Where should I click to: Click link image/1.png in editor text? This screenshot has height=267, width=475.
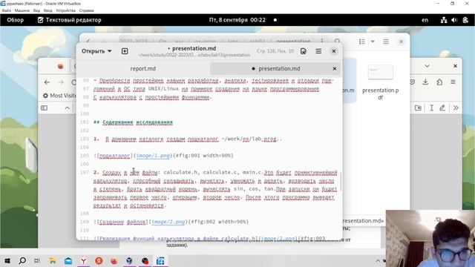pos(153,156)
